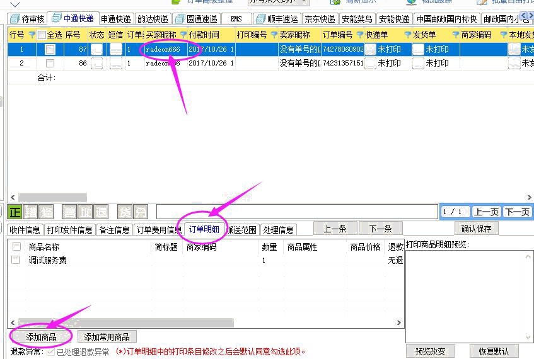Click the 批 filter icon
This screenshot has width=534, height=359.
[85, 212]
